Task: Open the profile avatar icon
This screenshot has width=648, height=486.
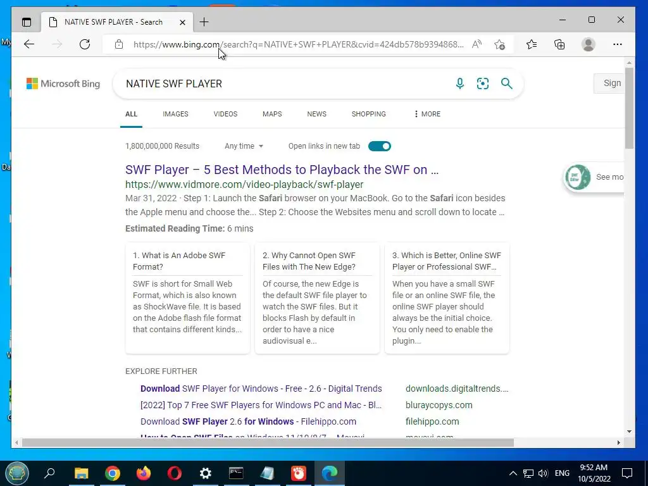Action: (x=588, y=44)
